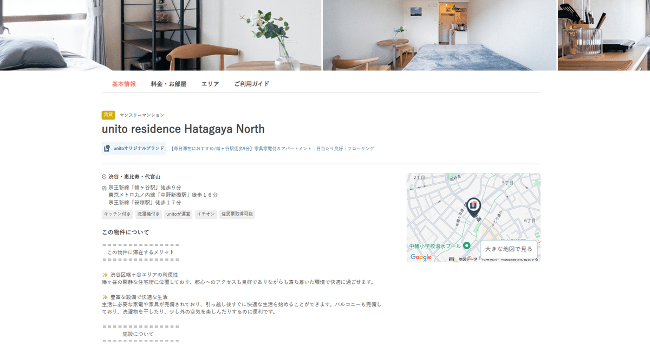Click the 日当たり良好 feature text

[330, 148]
